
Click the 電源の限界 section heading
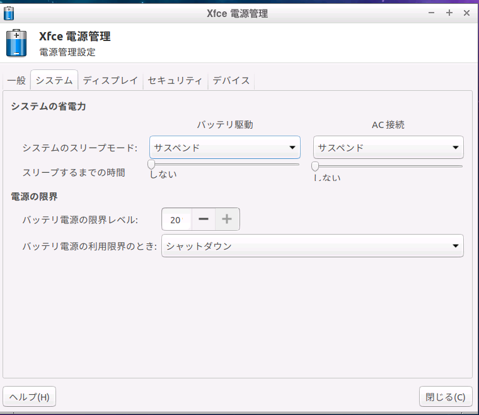tap(34, 197)
